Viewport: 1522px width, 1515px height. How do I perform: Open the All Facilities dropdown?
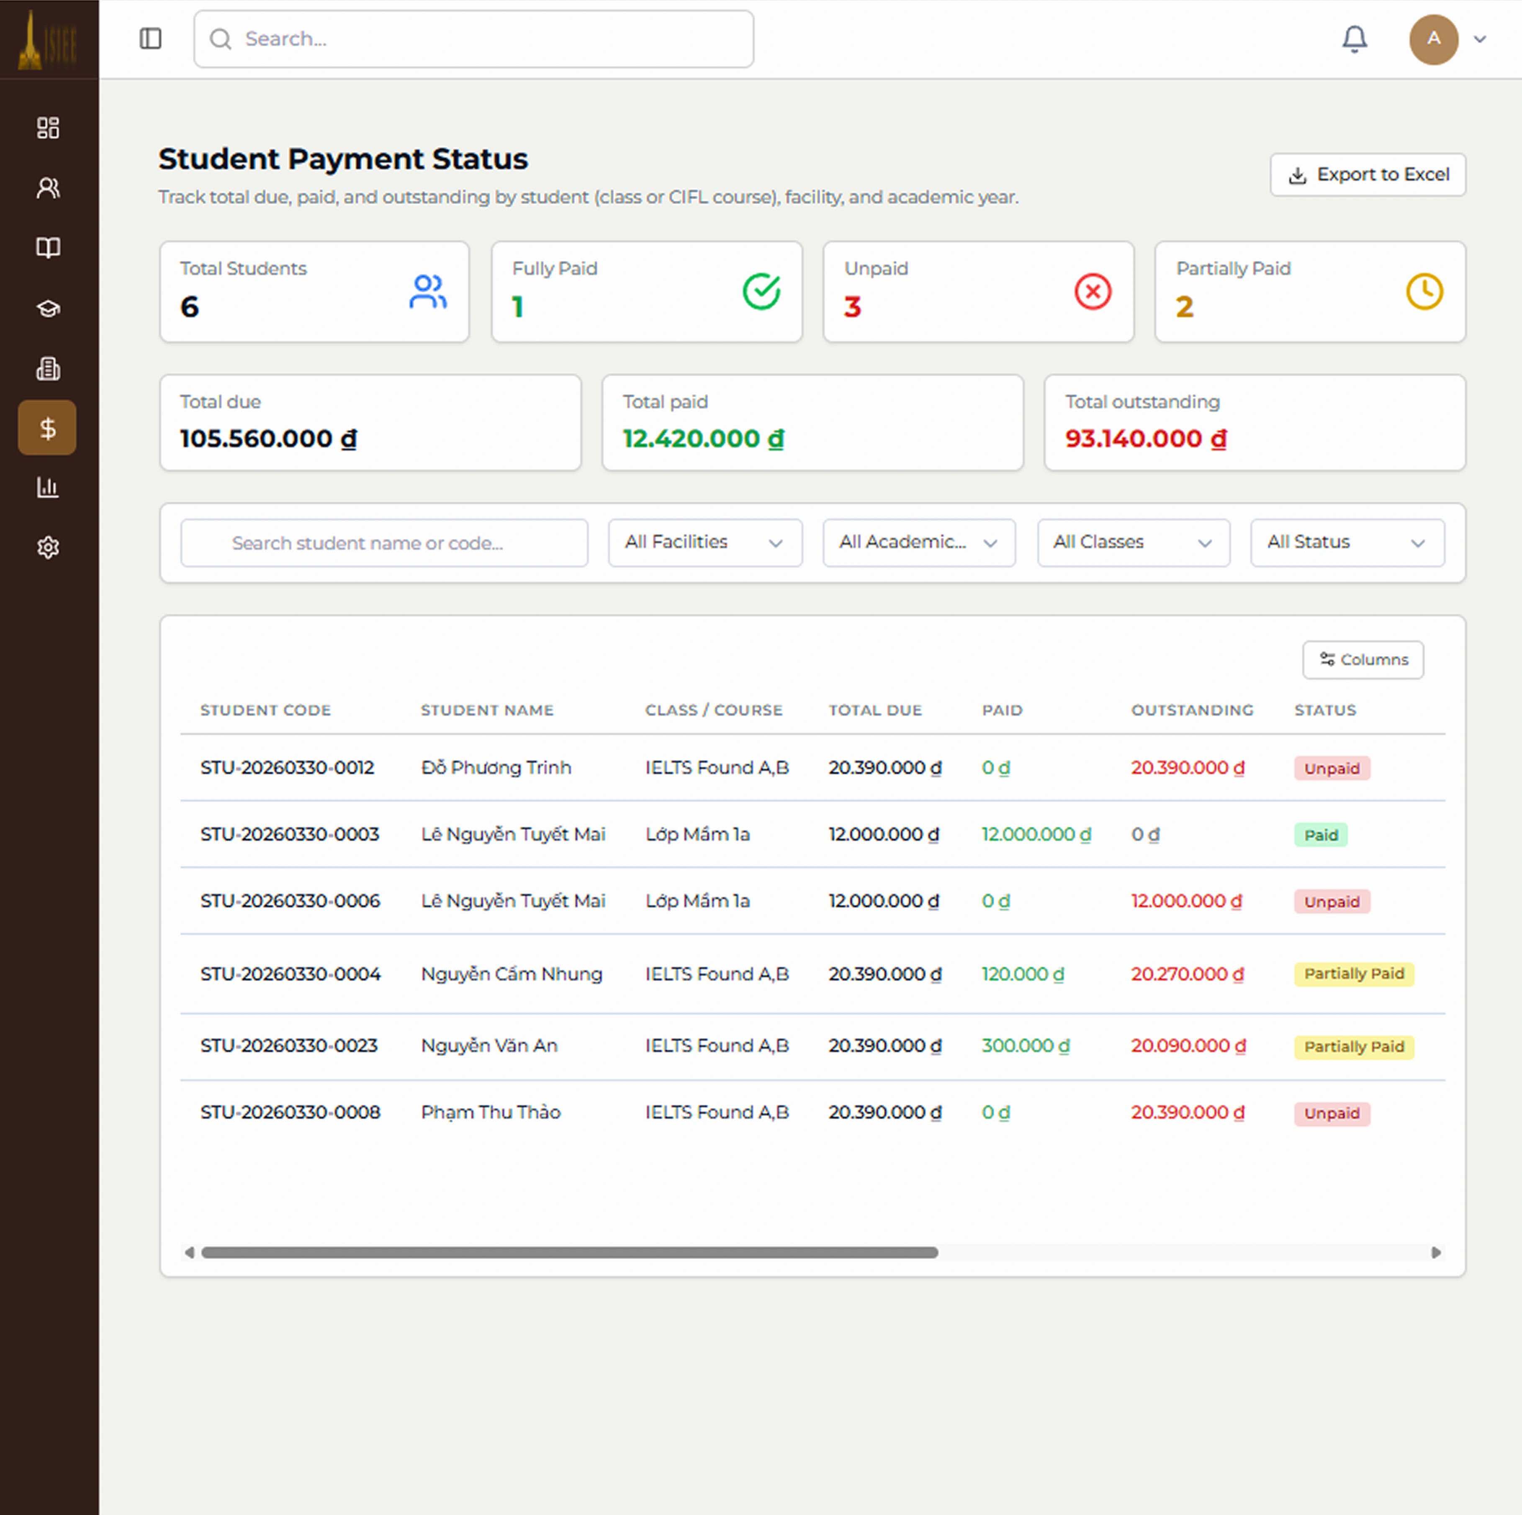click(704, 543)
